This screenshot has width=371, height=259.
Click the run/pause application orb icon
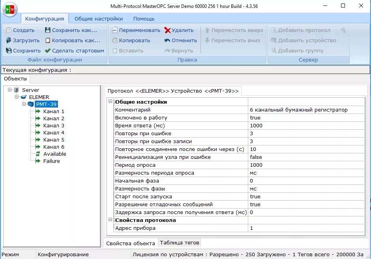tap(10, 9)
